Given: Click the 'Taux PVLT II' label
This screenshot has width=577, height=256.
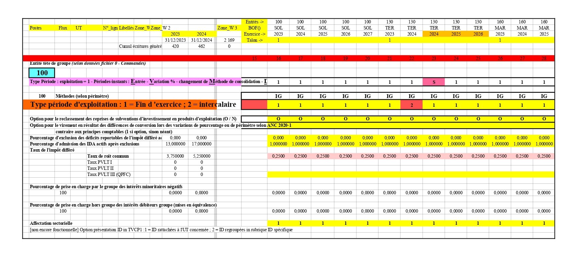Looking at the screenshot, I should [x=100, y=168].
